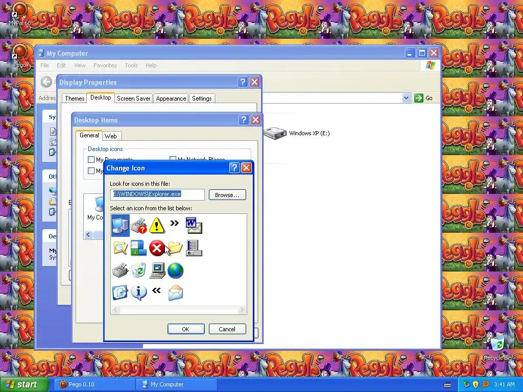Select the double right chevron icon
Screen dimensions: 523x392
click(x=175, y=223)
